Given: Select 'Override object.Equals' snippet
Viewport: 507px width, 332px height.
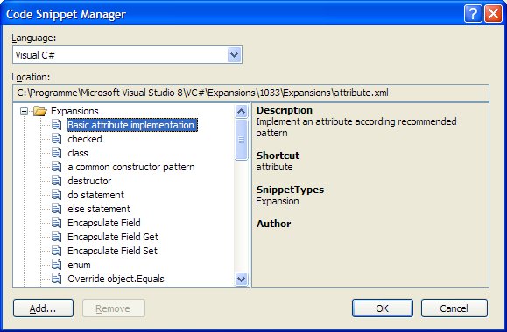Looking at the screenshot, I should pos(116,279).
